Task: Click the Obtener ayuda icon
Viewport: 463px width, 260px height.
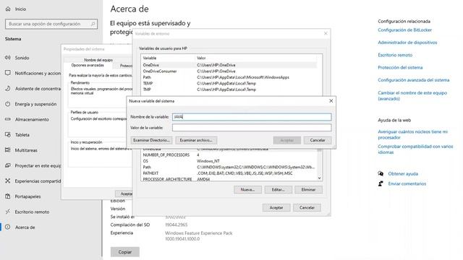Action: point(381,173)
